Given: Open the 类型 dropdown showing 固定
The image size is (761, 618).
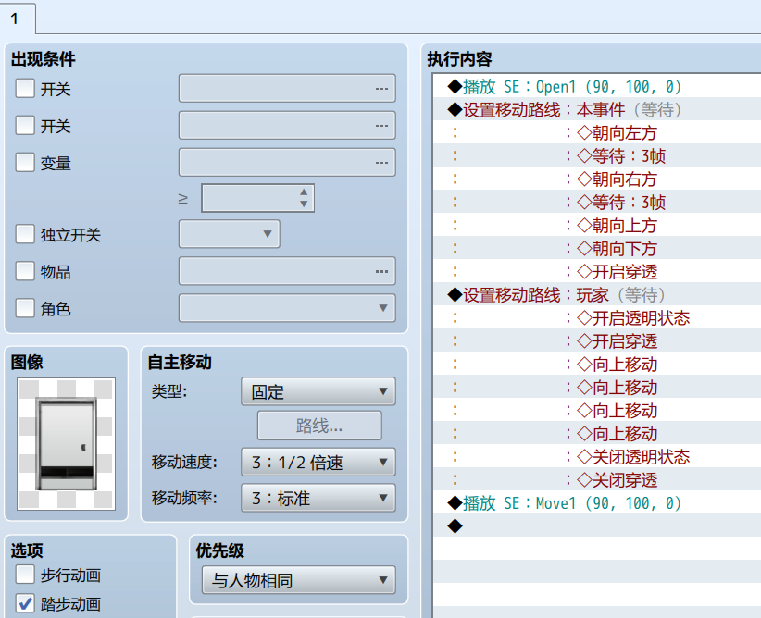Looking at the screenshot, I should click(x=318, y=391).
